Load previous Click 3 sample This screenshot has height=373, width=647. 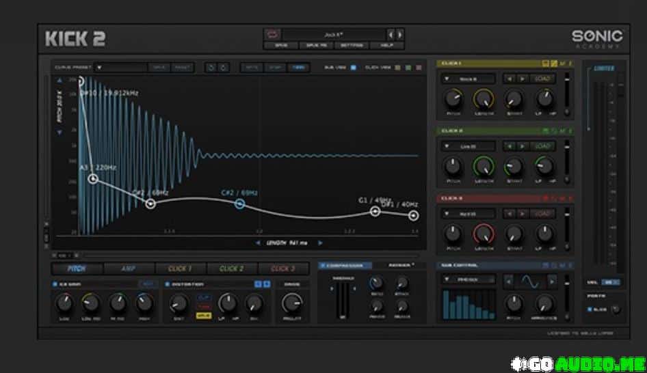pos(510,214)
